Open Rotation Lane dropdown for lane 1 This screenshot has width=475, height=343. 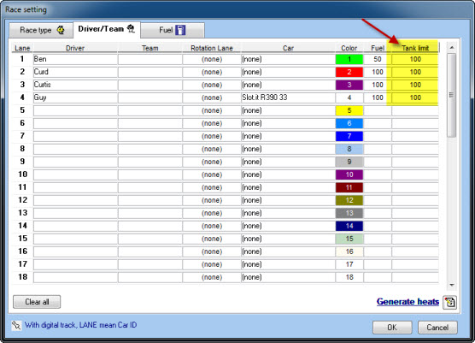[x=212, y=59]
